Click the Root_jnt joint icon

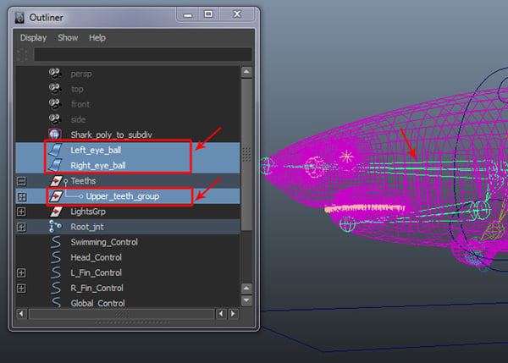pos(55,227)
